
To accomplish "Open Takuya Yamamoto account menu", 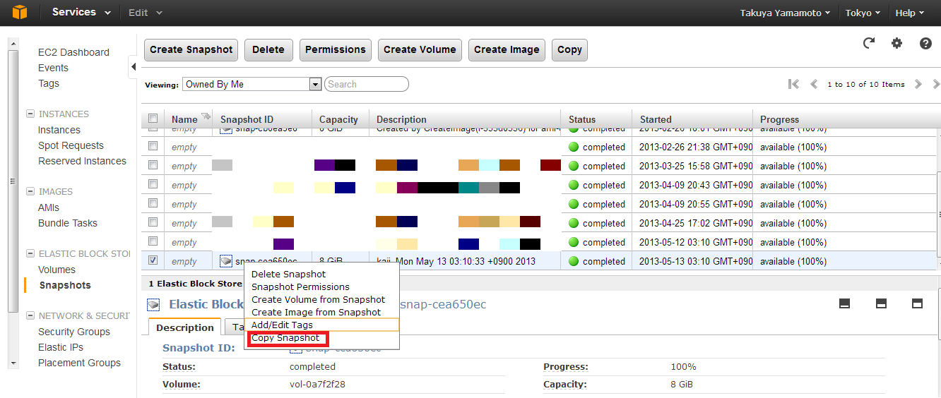I will (x=784, y=13).
